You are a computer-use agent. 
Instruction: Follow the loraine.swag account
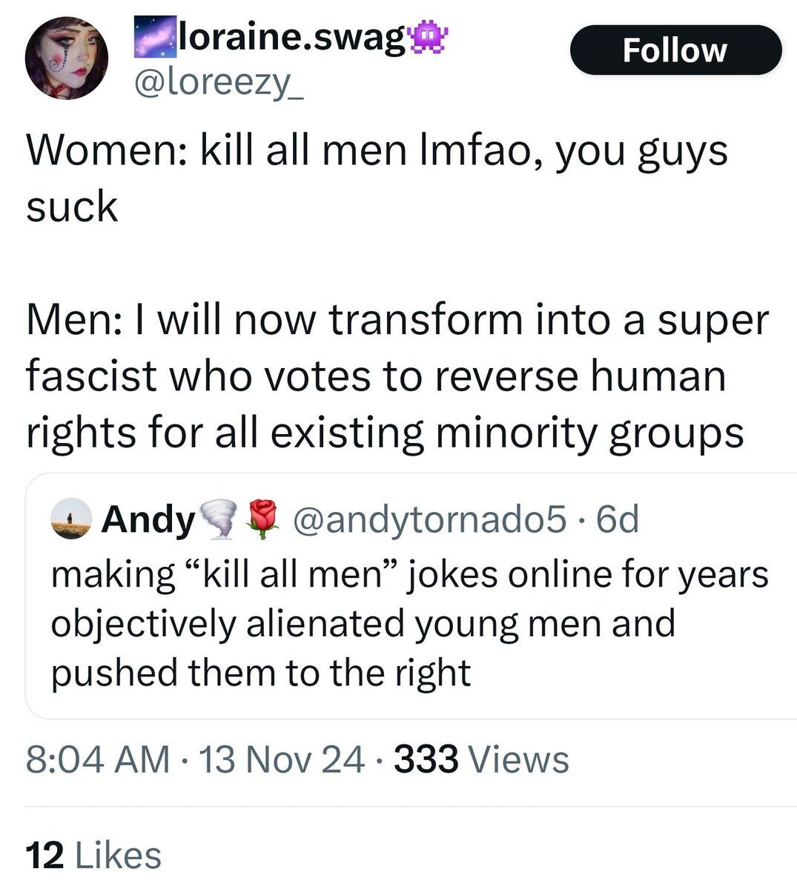coord(675,50)
